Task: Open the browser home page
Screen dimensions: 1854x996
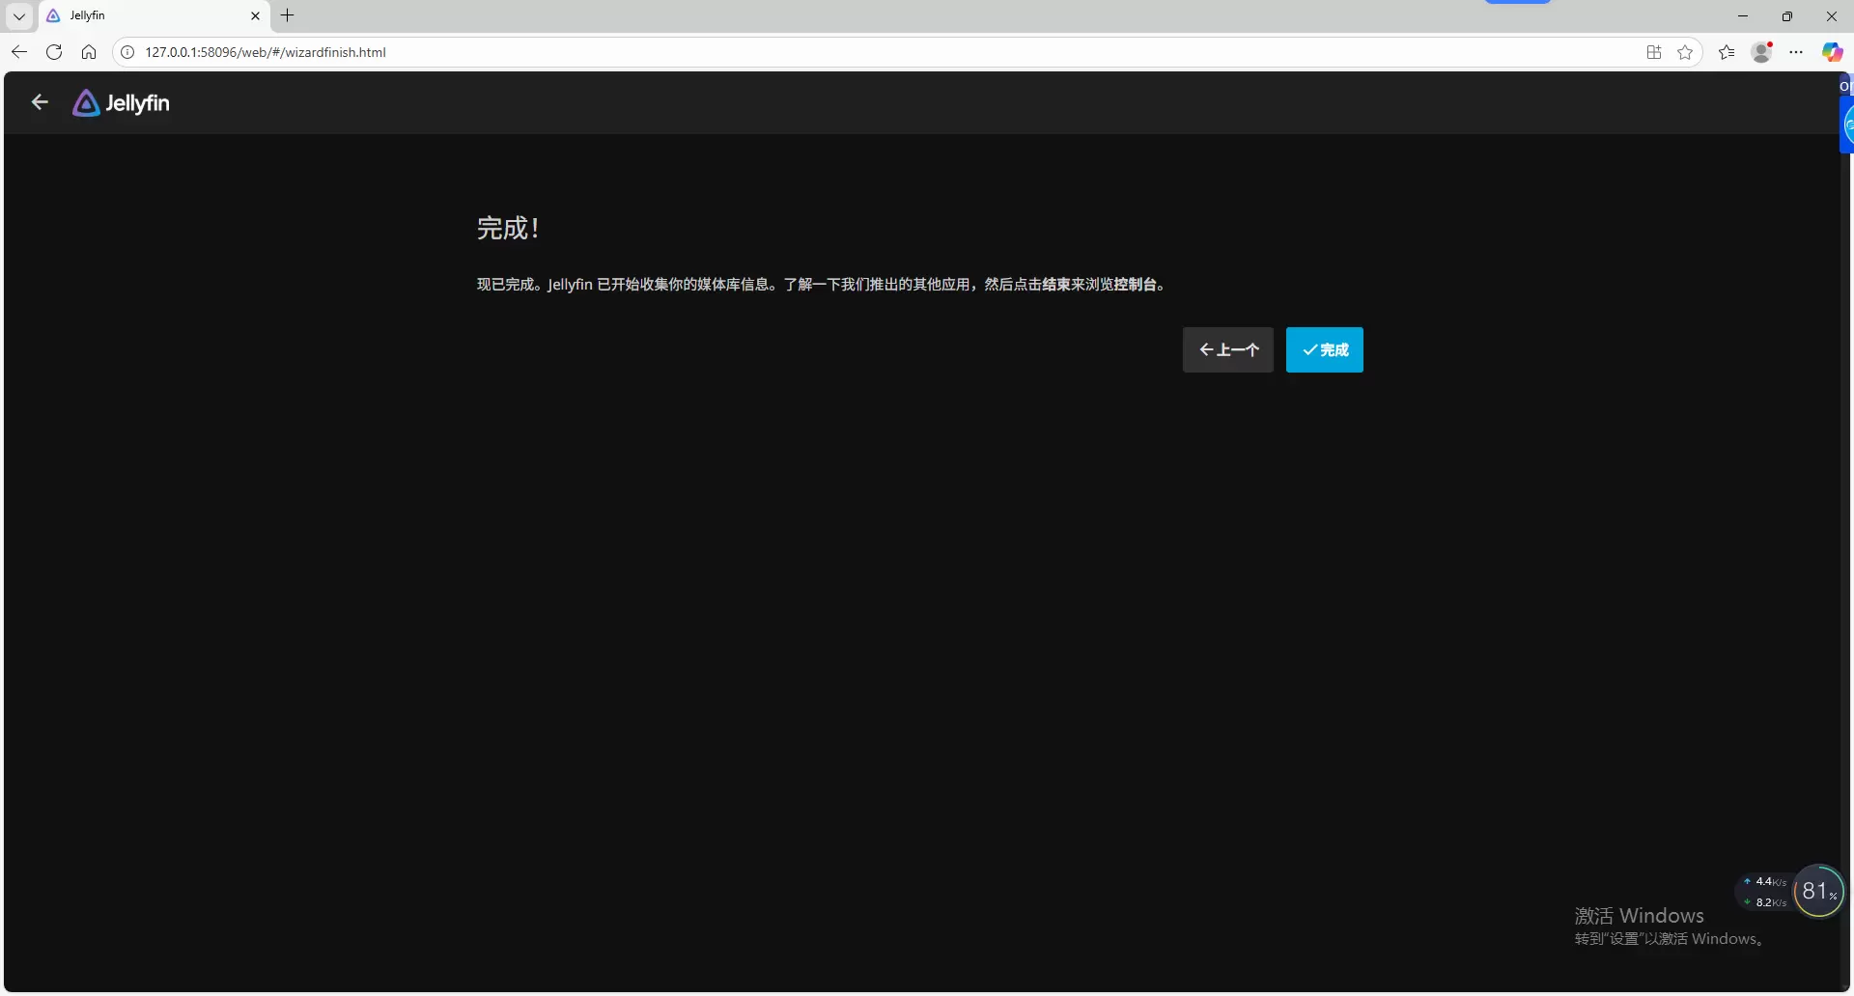Action: 89,52
